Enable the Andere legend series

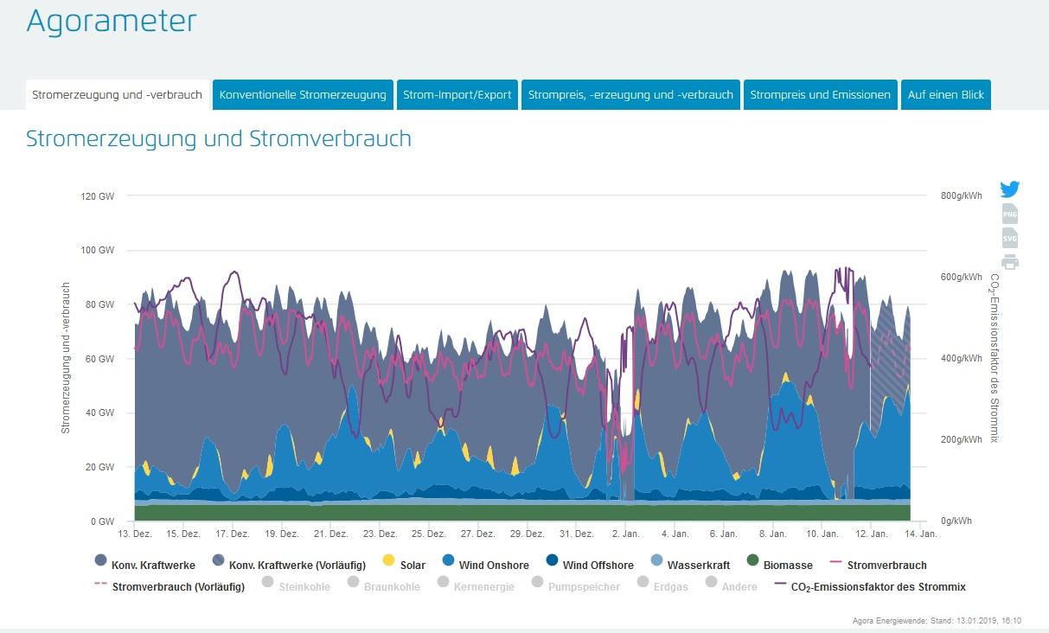[x=731, y=586]
